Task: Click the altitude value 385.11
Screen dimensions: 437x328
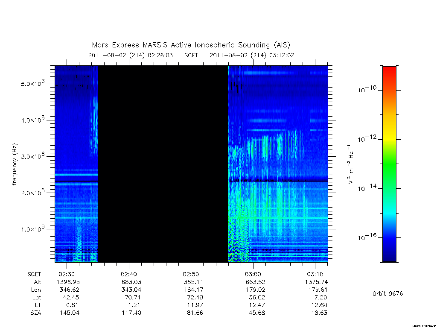Action: pyautogui.click(x=193, y=282)
